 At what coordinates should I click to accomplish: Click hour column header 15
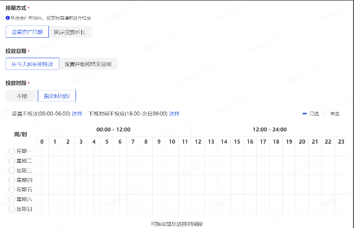tap(237, 142)
